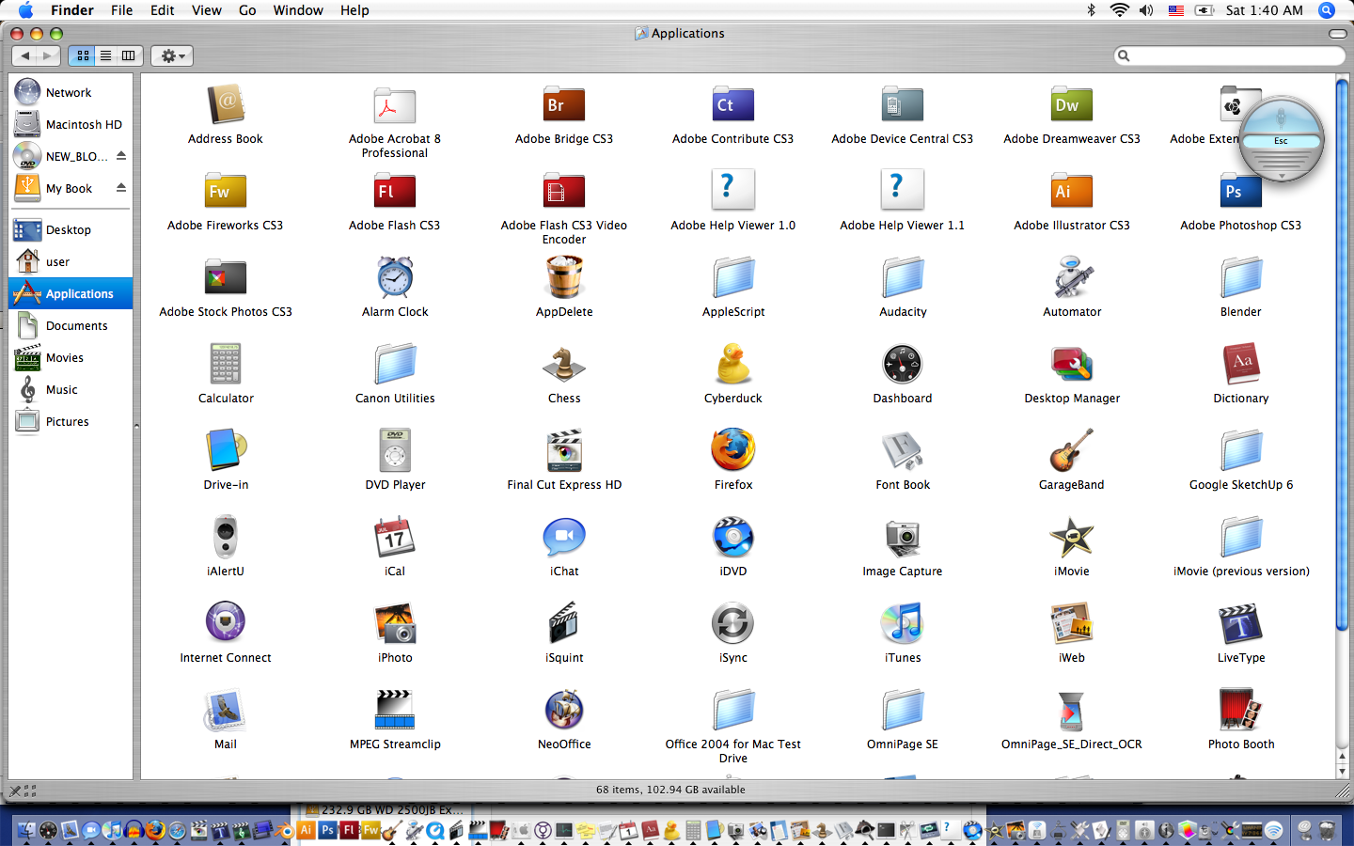Eject the NEW_BLO... disc

(x=121, y=156)
